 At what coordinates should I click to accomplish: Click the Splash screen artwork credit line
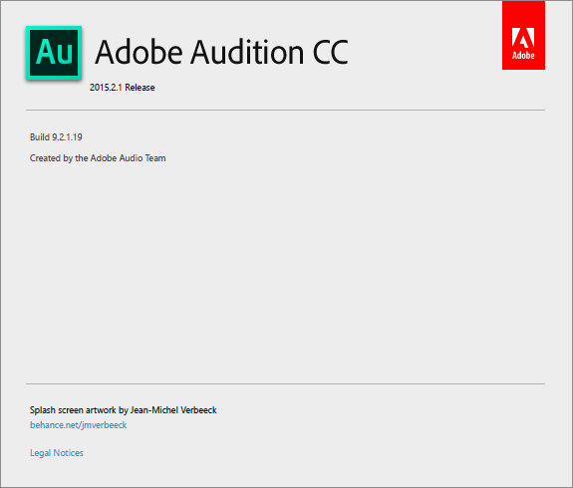click(124, 410)
